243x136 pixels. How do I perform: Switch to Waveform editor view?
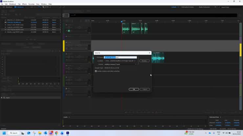pyautogui.click(x=8, y=7)
